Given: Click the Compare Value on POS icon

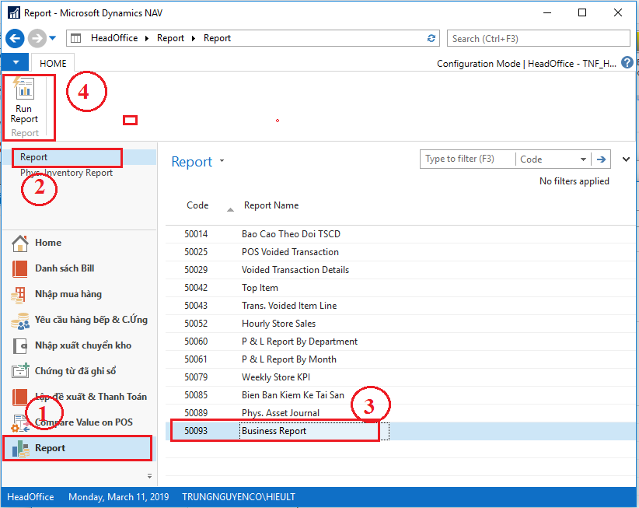Looking at the screenshot, I should tap(20, 423).
